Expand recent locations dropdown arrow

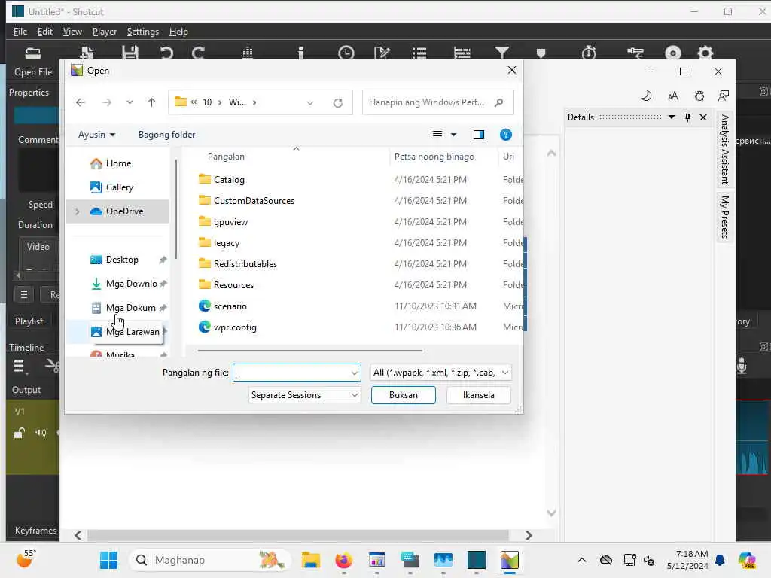[130, 102]
